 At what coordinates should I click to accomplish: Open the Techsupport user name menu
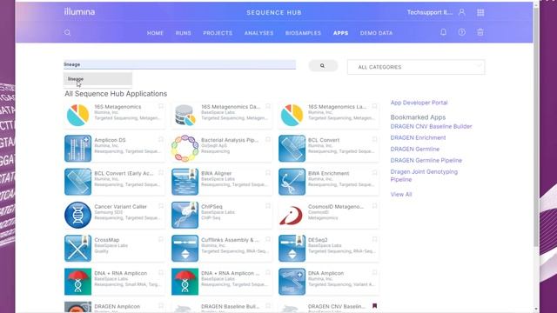[430, 12]
